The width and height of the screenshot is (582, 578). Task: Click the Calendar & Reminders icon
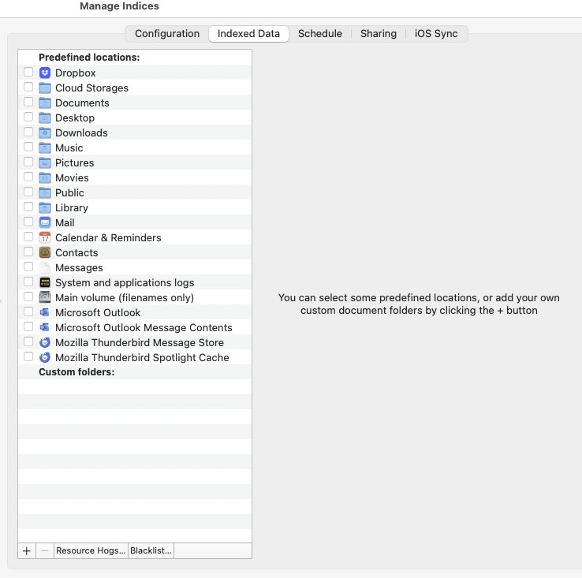pos(45,237)
